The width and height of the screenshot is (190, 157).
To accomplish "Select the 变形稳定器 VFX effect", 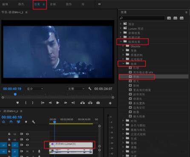I will coord(143,73).
